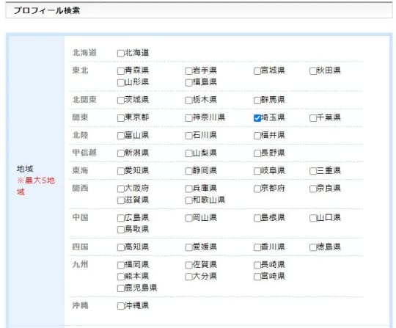Tick the 栃木県 checkbox
Image resolution: width=396 pixels, height=328 pixels.
188,101
